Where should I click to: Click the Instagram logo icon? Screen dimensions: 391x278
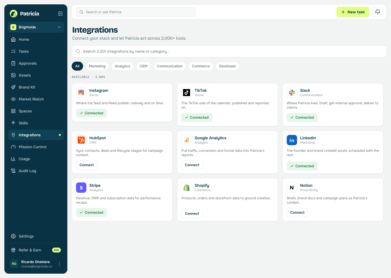click(x=81, y=93)
